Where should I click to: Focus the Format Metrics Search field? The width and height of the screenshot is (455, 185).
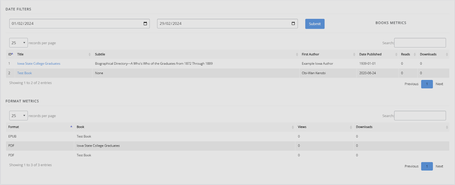(420, 116)
